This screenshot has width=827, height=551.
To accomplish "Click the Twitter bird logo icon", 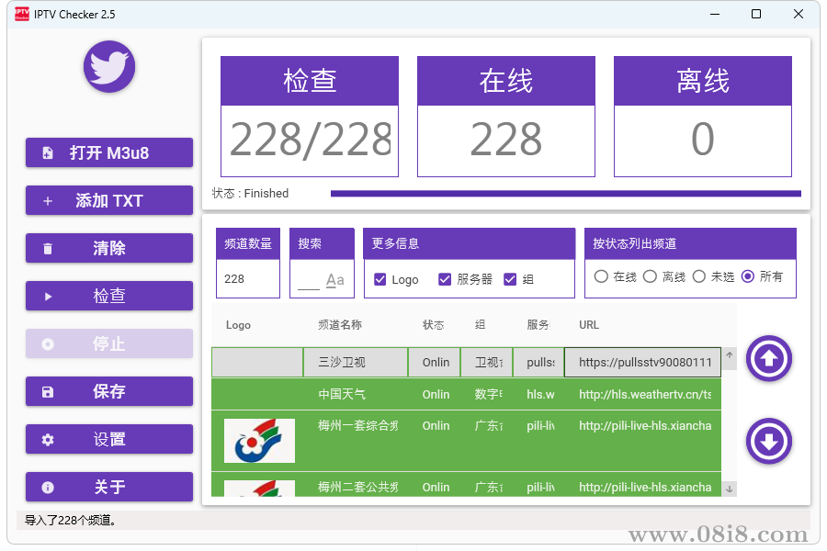I will [x=109, y=67].
